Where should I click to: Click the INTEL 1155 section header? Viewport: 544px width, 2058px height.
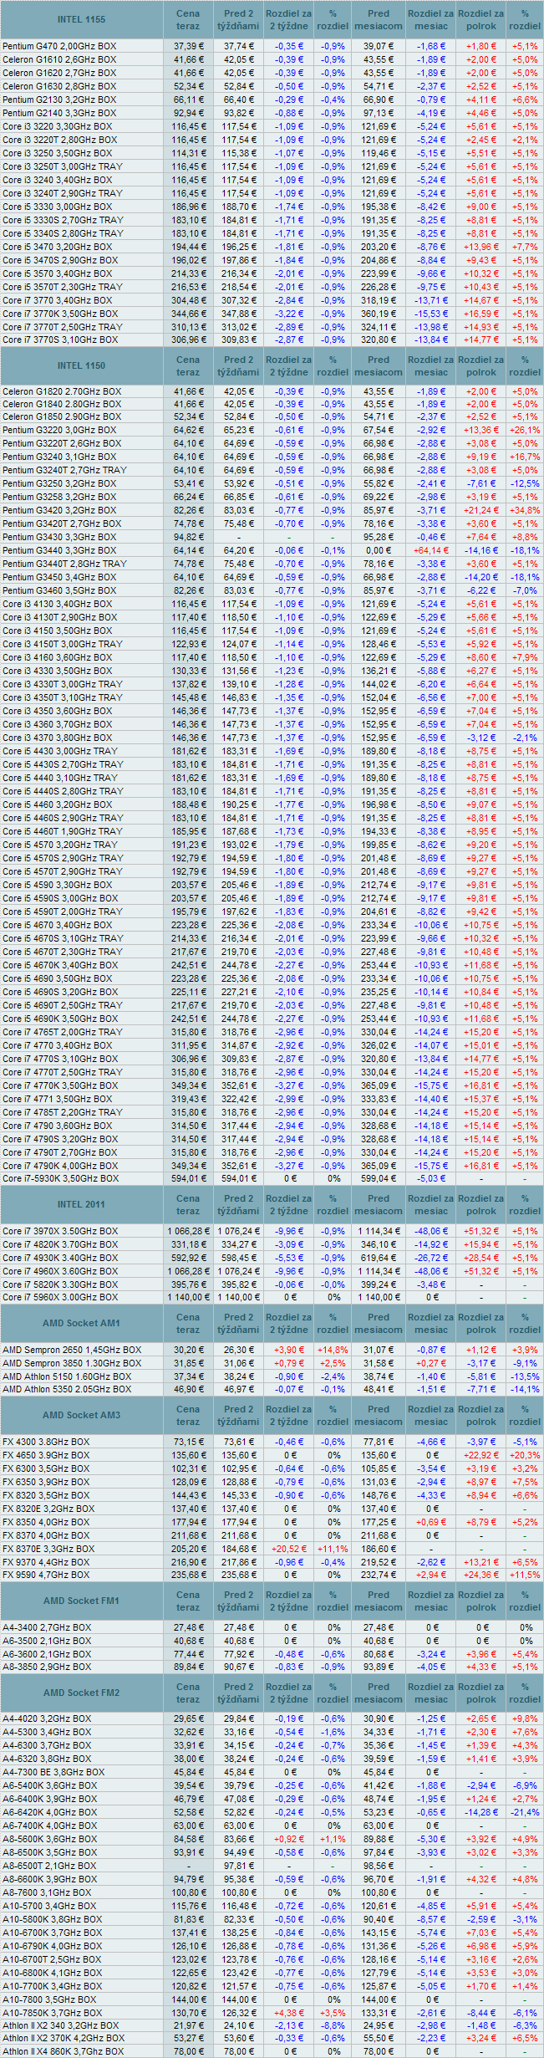(x=81, y=19)
